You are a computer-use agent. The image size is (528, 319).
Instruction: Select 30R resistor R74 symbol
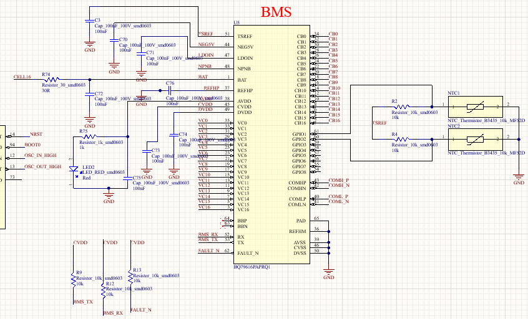[52, 80]
